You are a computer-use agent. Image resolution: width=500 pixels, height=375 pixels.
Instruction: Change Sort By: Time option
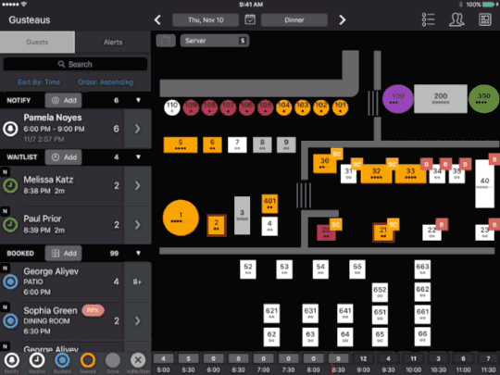(x=39, y=82)
